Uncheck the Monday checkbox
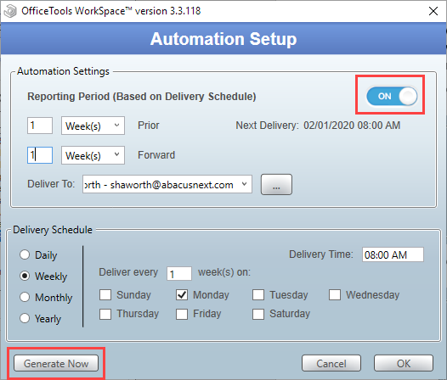 182,295
